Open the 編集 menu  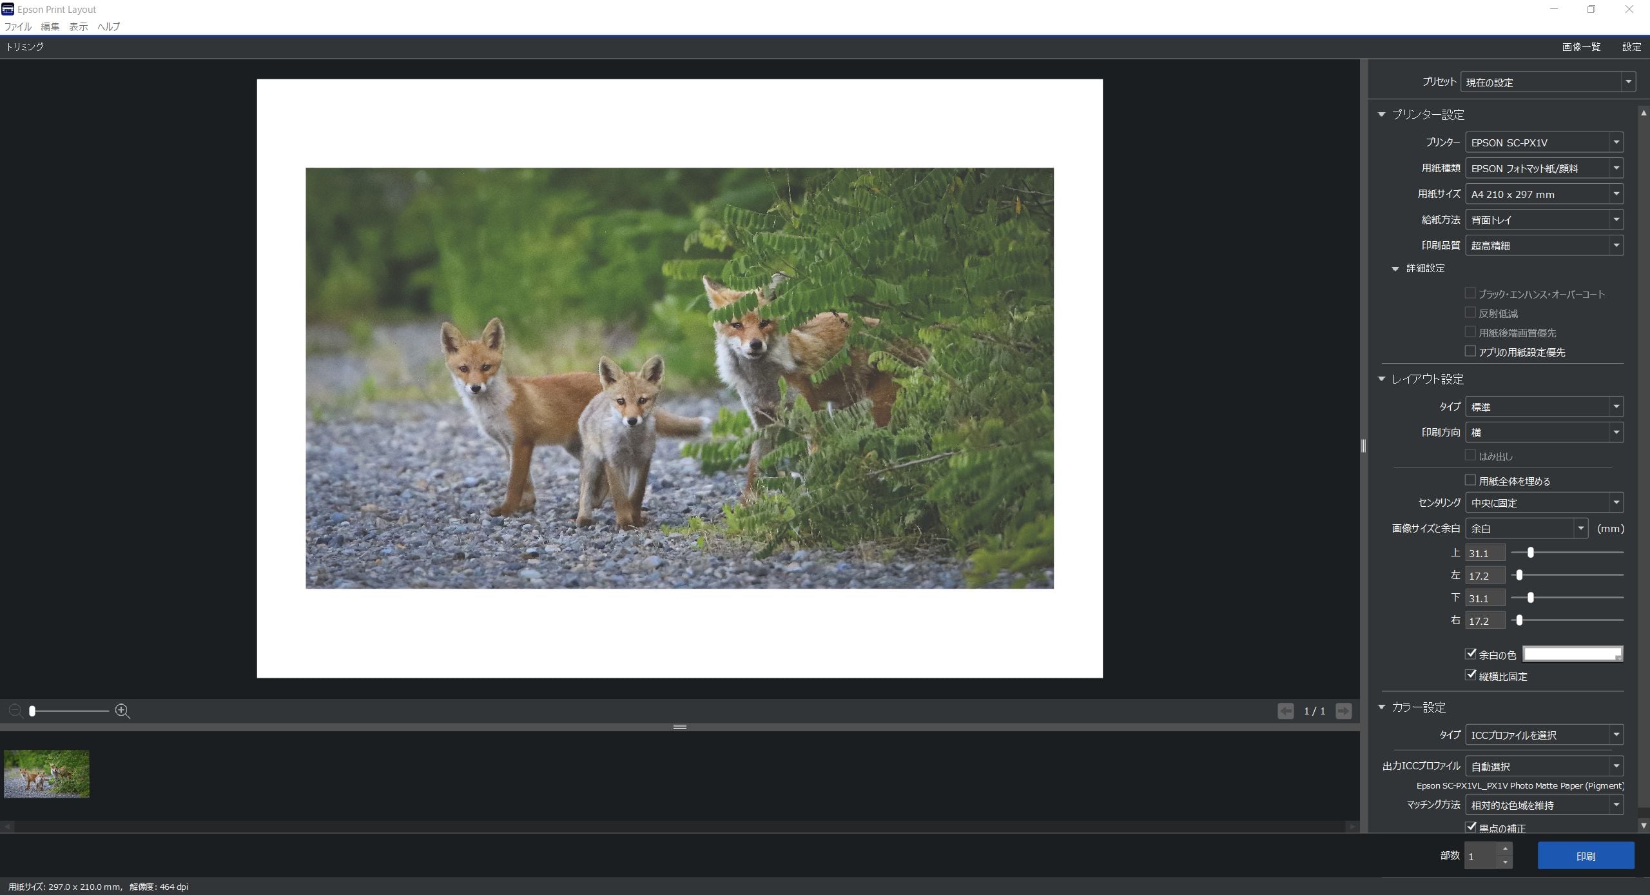point(50,26)
